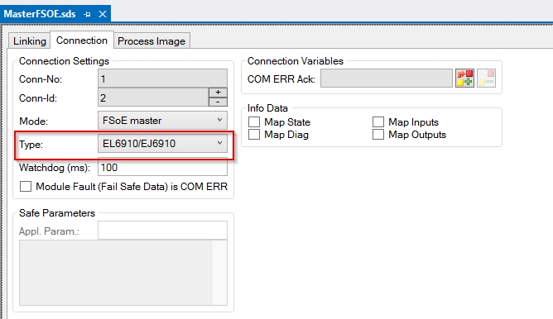Image resolution: width=553 pixels, height=319 pixels.
Task: Open the Process Image tab
Action: pos(151,41)
